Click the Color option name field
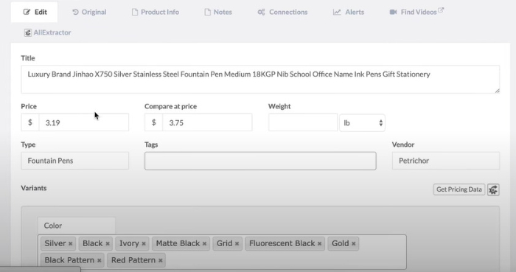 coord(77,226)
